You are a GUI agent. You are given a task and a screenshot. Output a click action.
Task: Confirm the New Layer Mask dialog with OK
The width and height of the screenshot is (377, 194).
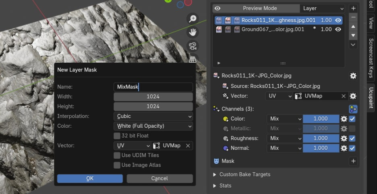click(90, 179)
